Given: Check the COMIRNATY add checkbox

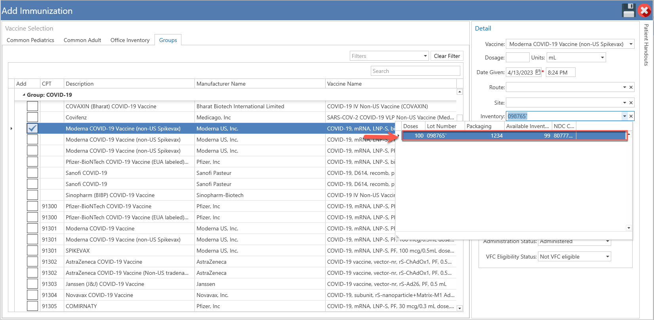Looking at the screenshot, I should pos(32,306).
